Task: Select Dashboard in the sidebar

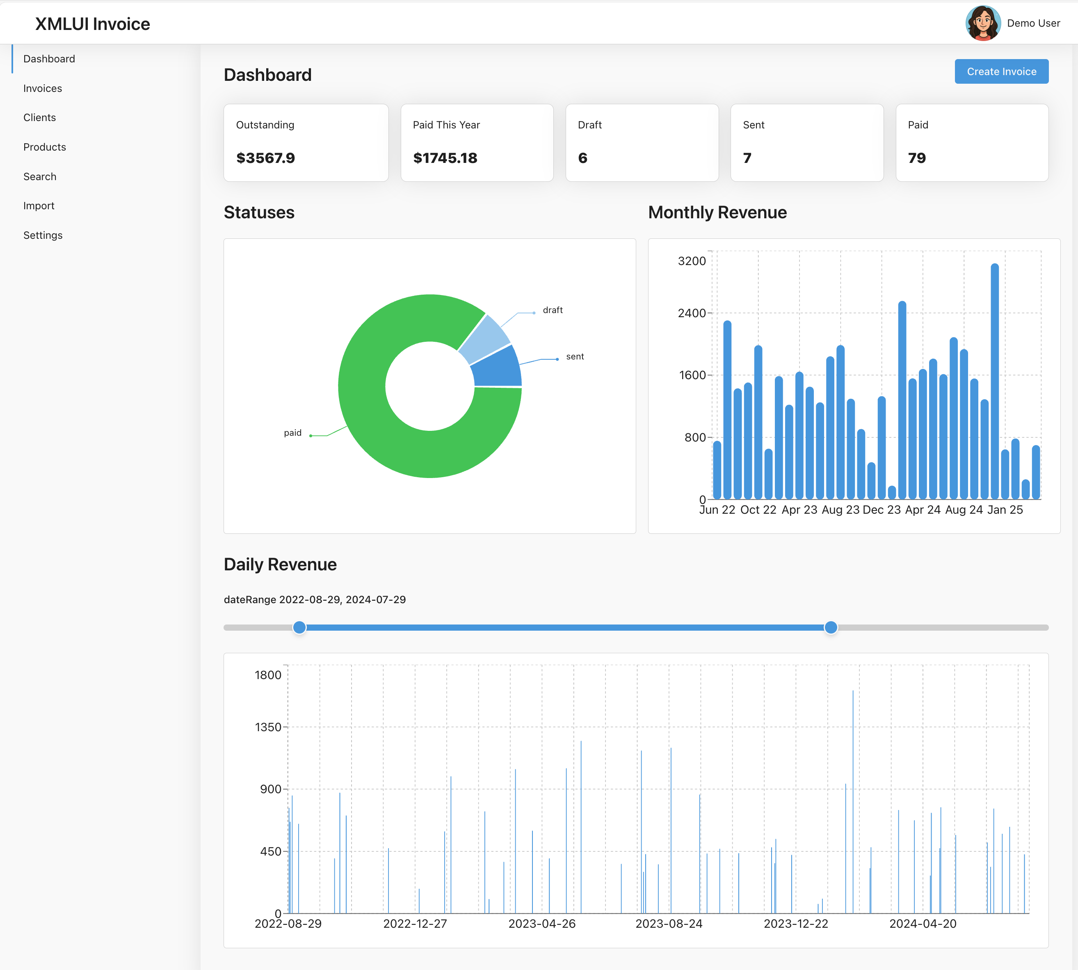Action: coord(49,59)
